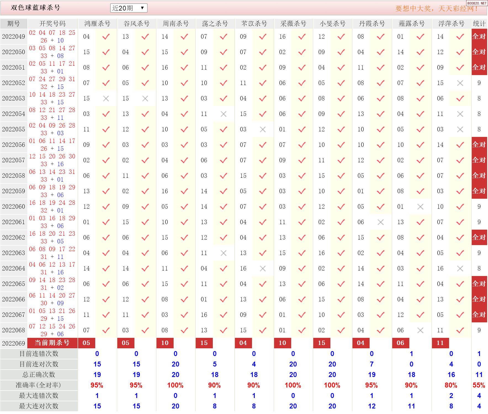Click the 目前连对次数 row label

tap(39, 364)
